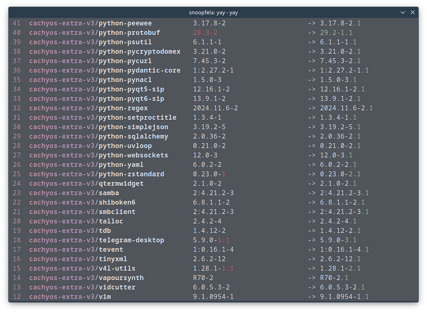The height and width of the screenshot is (312, 427).
Task: Click line number 23 beside samba
Action: coord(17,193)
